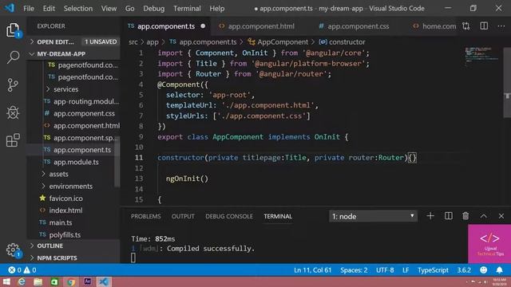Close the terminal panel

click(x=501, y=216)
